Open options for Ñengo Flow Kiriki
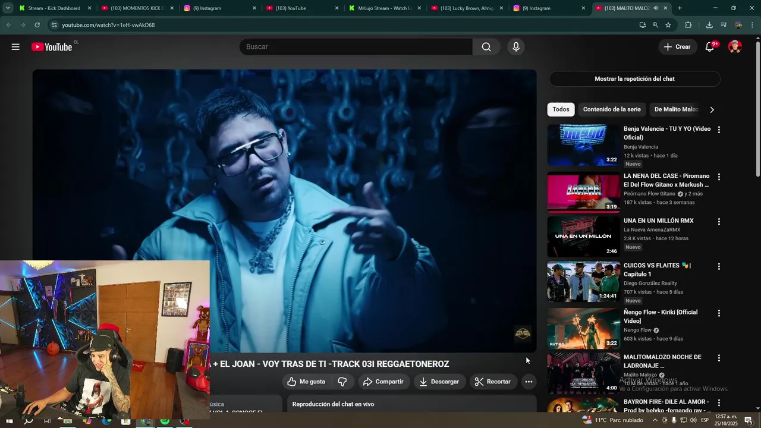This screenshot has width=761, height=428. coord(719,313)
